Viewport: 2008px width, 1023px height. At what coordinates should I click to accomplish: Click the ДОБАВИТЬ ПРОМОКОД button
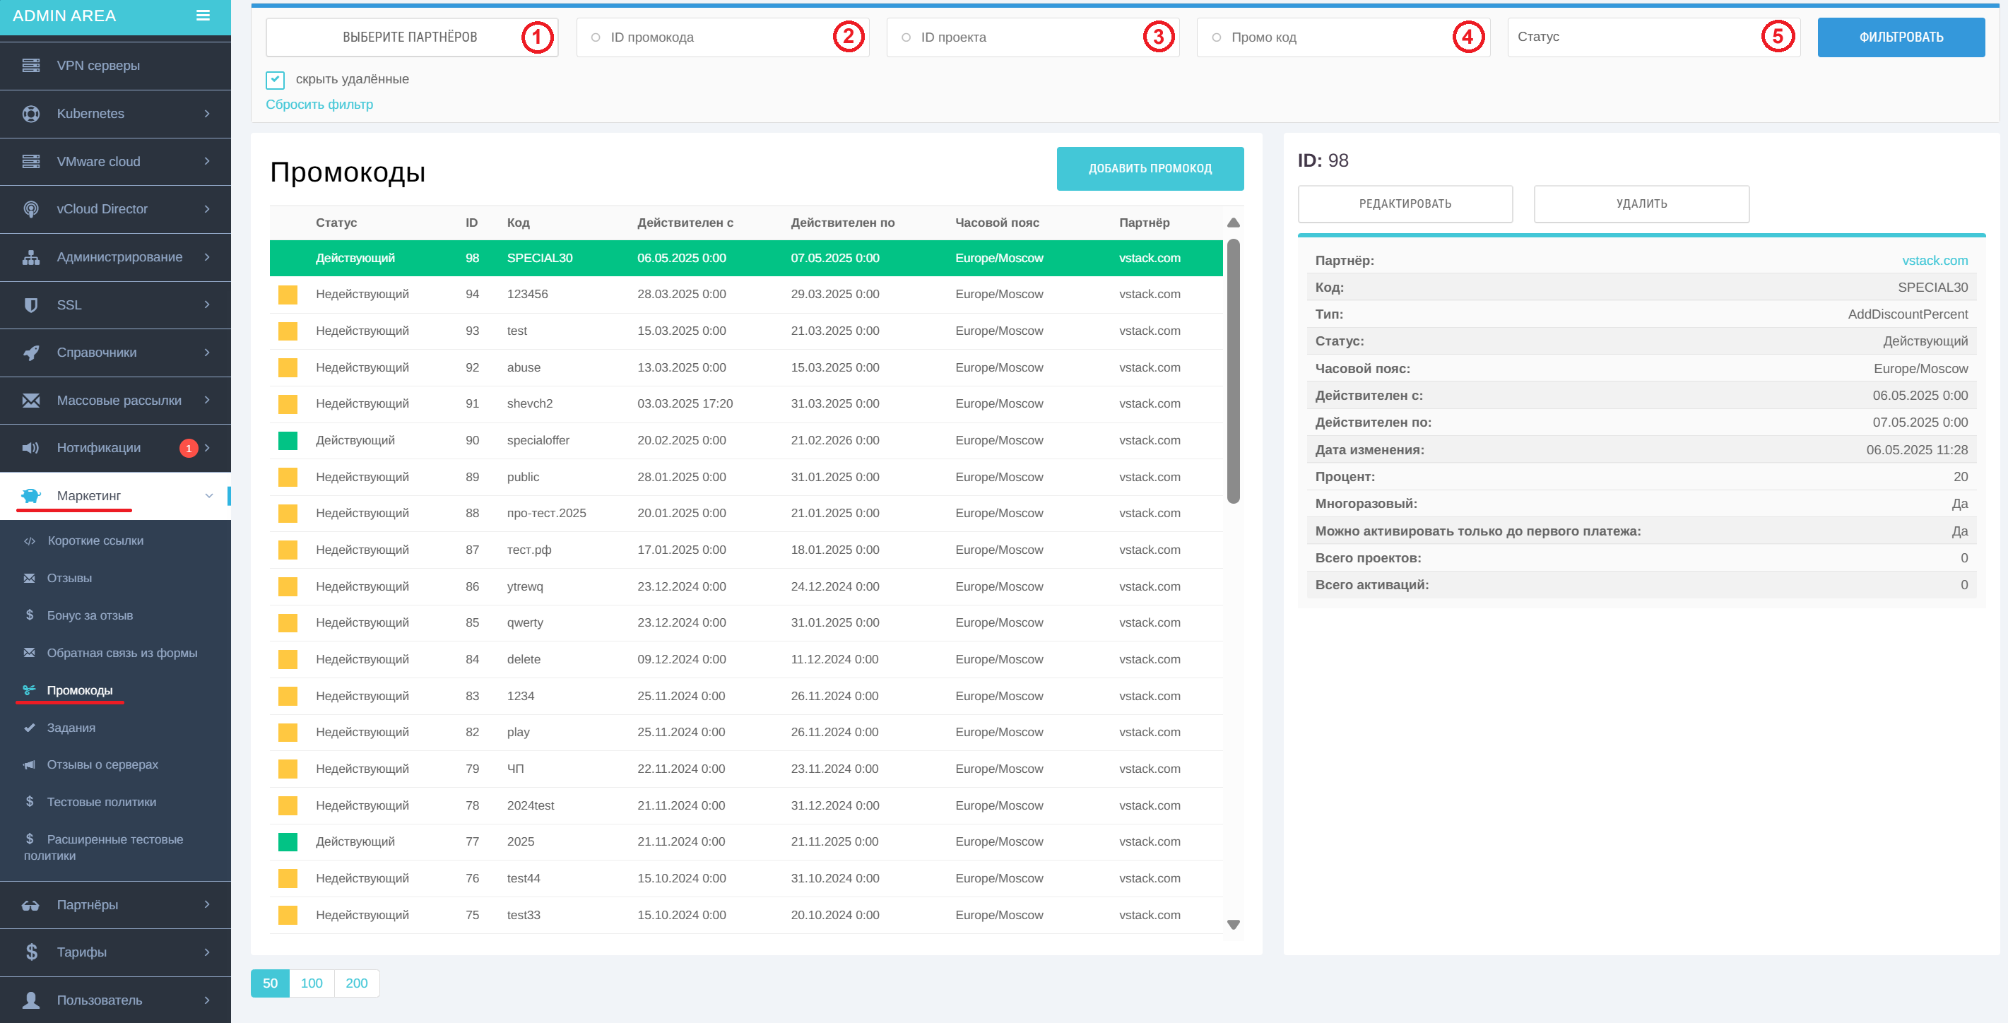(1150, 168)
